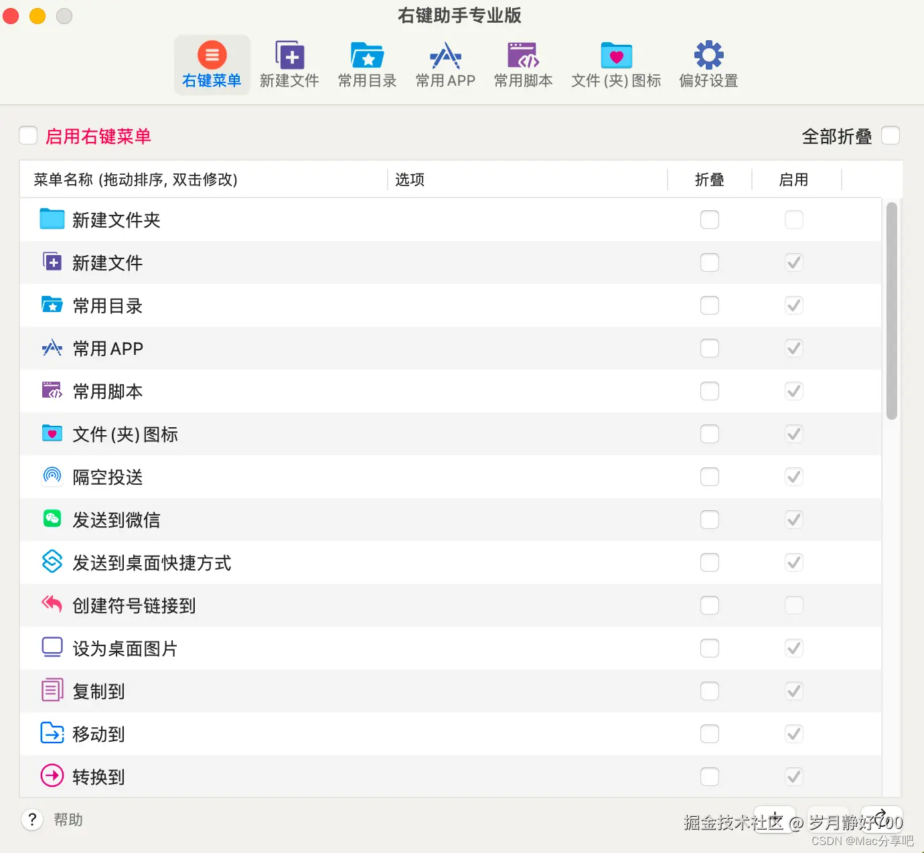Open the 常用APP section in the toolbar
Viewport: 924px width, 853px height.
445,64
